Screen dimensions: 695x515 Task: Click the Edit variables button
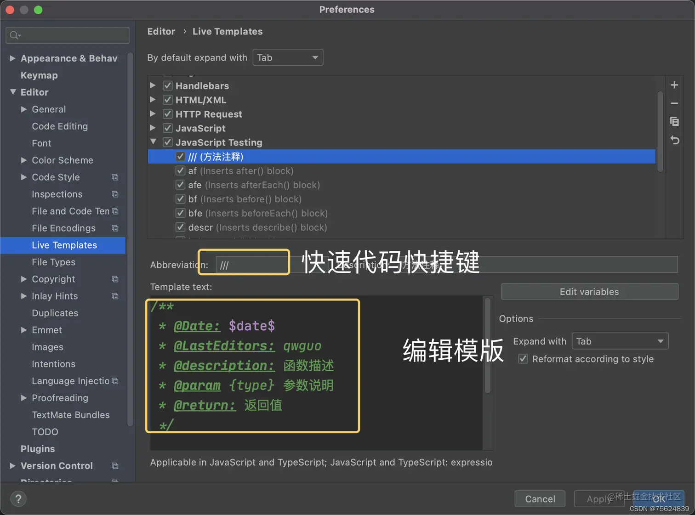[589, 292]
